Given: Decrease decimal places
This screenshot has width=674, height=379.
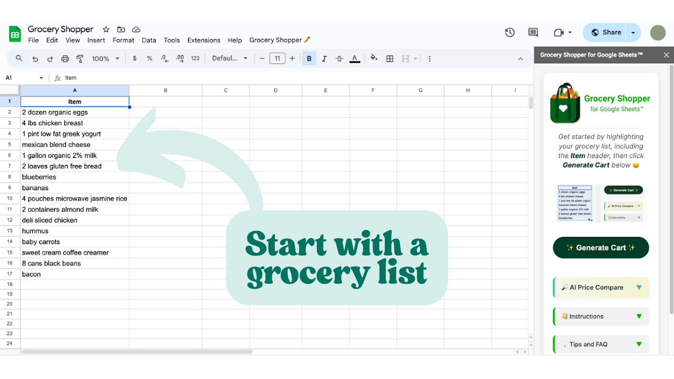Looking at the screenshot, I should [x=164, y=58].
